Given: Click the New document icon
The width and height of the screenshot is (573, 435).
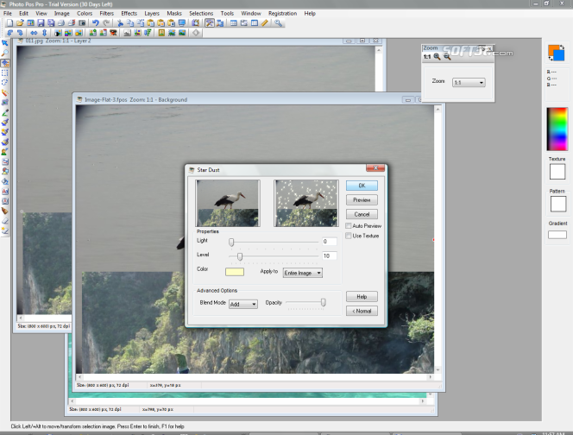Looking at the screenshot, I should [9, 23].
